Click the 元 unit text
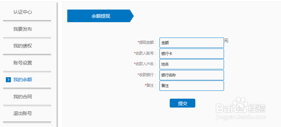Screen dimensions: 281x127 [x=226, y=41]
